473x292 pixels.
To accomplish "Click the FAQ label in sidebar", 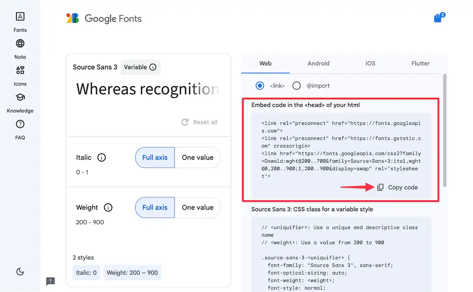I will point(20,138).
